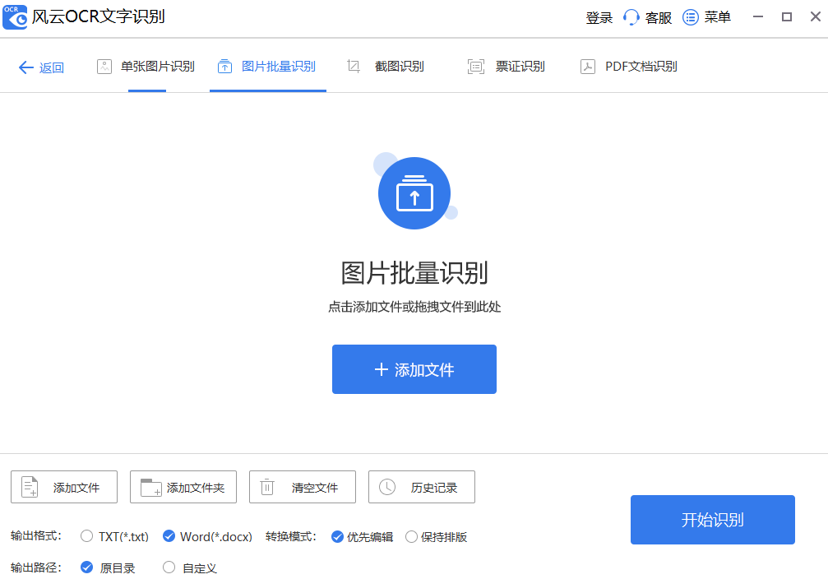This screenshot has height=579, width=828.
Task: Click the plus icon on center 添加文件 button
Action: coord(382,369)
